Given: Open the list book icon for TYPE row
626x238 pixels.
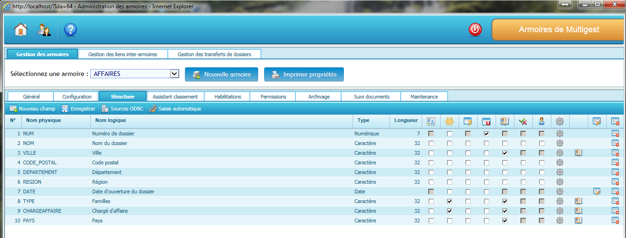Looking at the screenshot, I should point(579,201).
